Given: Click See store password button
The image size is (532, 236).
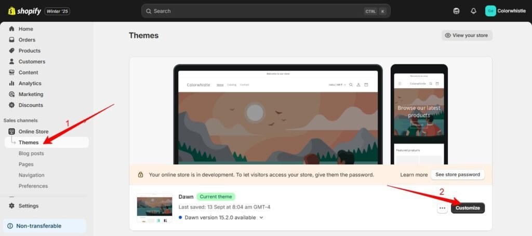Looking at the screenshot, I should (458, 175).
